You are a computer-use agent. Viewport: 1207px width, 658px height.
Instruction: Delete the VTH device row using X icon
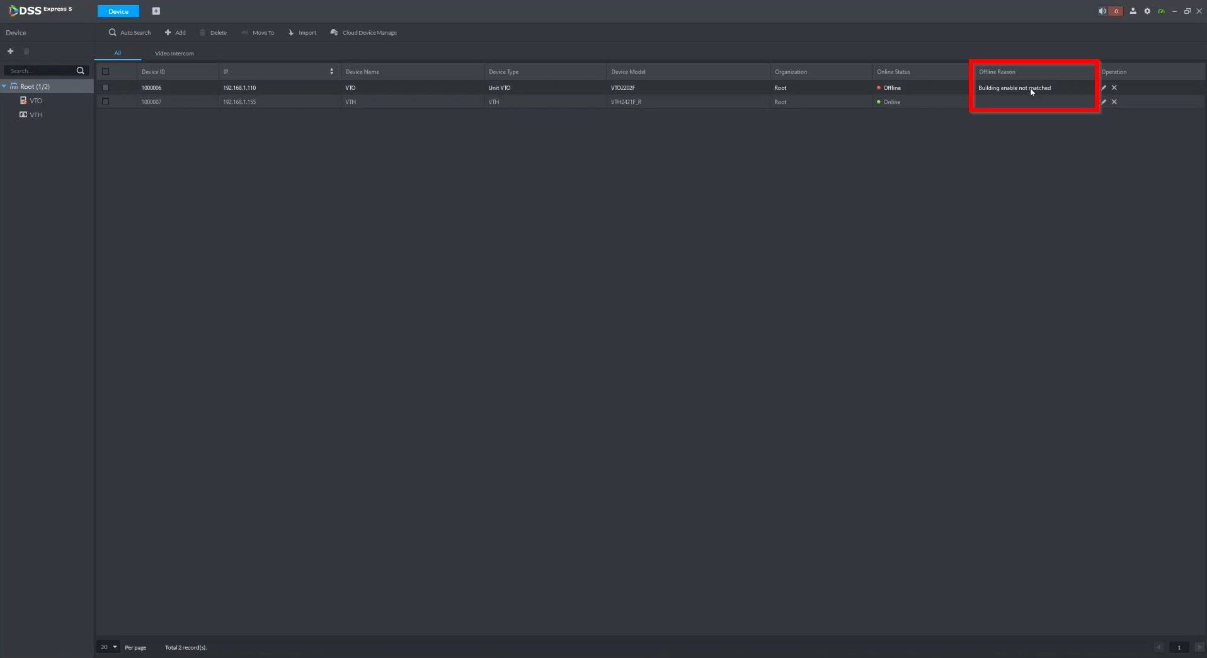(x=1114, y=102)
